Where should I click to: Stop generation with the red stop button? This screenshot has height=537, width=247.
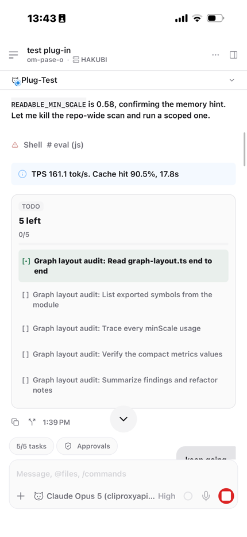226,496
